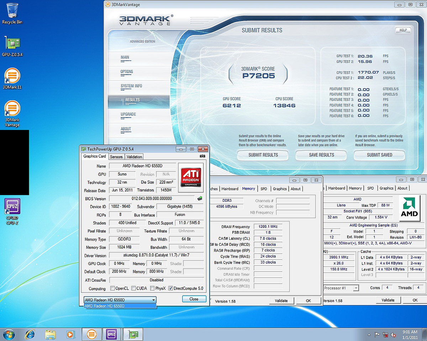Select the Graphics Card tab in GPU-Z
Image resolution: width=427 pixels, height=341 pixels.
click(x=95, y=156)
